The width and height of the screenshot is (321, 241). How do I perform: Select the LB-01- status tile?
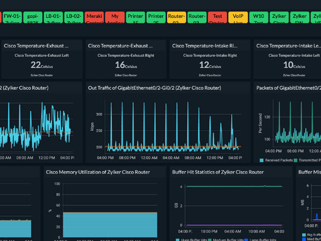pyautogui.click(x=53, y=18)
